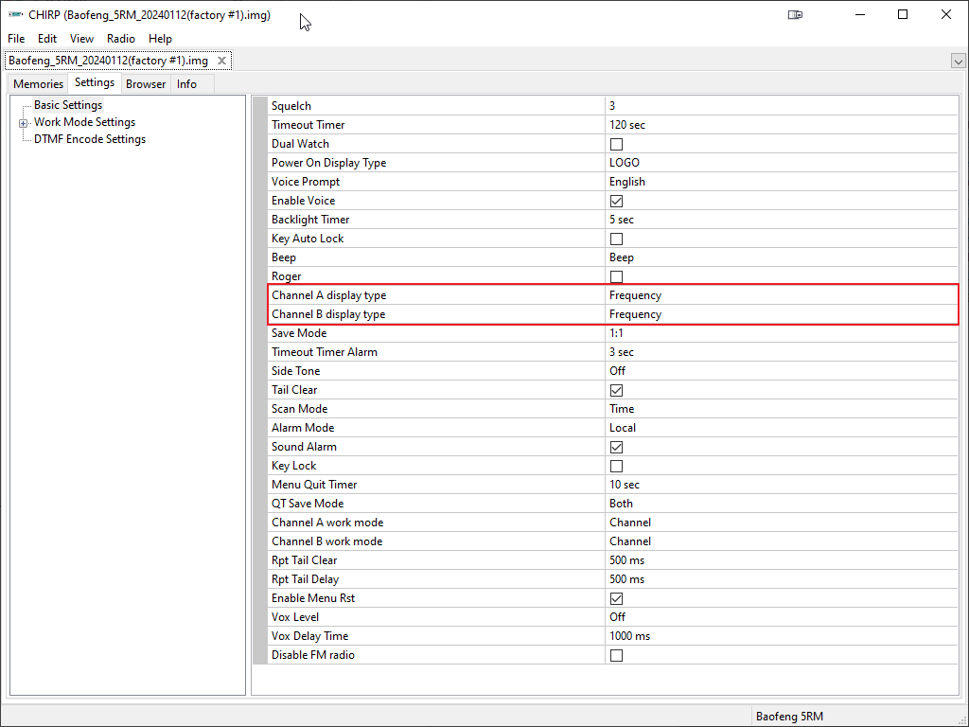Change Alarm Mode from Local

tap(781, 428)
